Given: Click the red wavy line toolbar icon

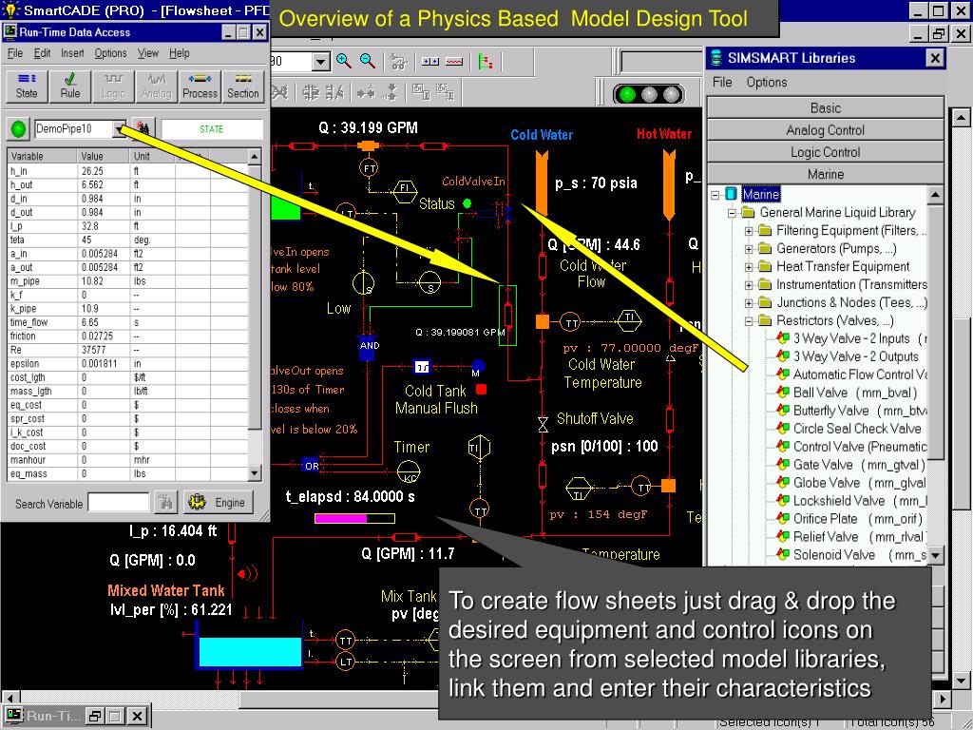Looking at the screenshot, I should coord(454,62).
